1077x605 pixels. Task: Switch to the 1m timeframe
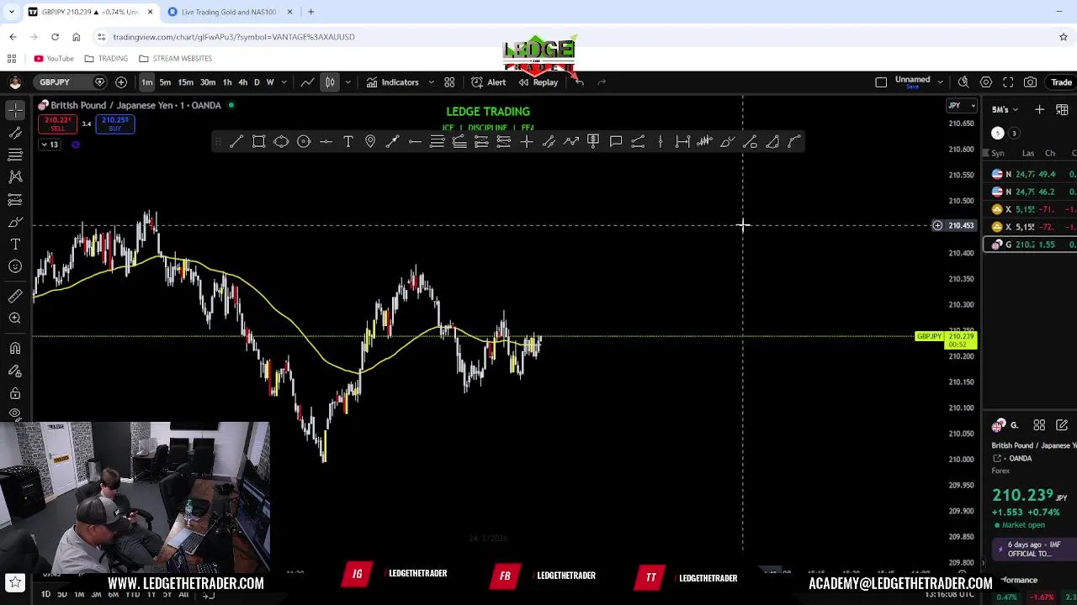(147, 82)
